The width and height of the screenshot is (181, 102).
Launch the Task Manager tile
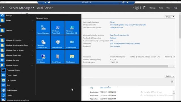58,42
